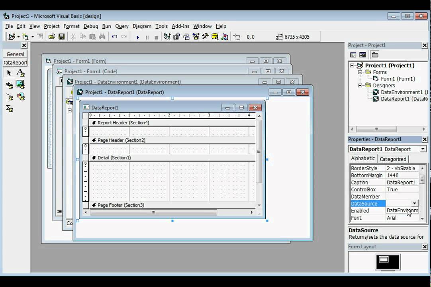Close the Toolbox panel
This screenshot has width=431, height=287.
pos(24,45)
